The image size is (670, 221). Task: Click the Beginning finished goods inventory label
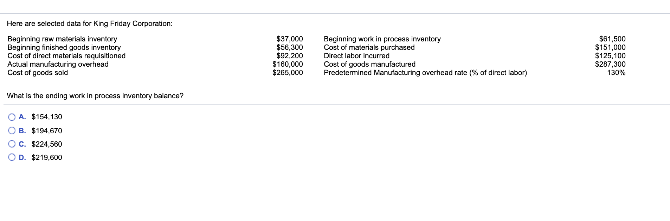click(x=64, y=47)
